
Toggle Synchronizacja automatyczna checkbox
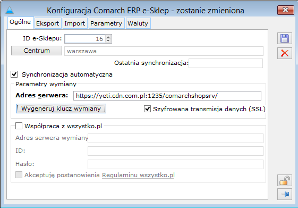pos(14,74)
